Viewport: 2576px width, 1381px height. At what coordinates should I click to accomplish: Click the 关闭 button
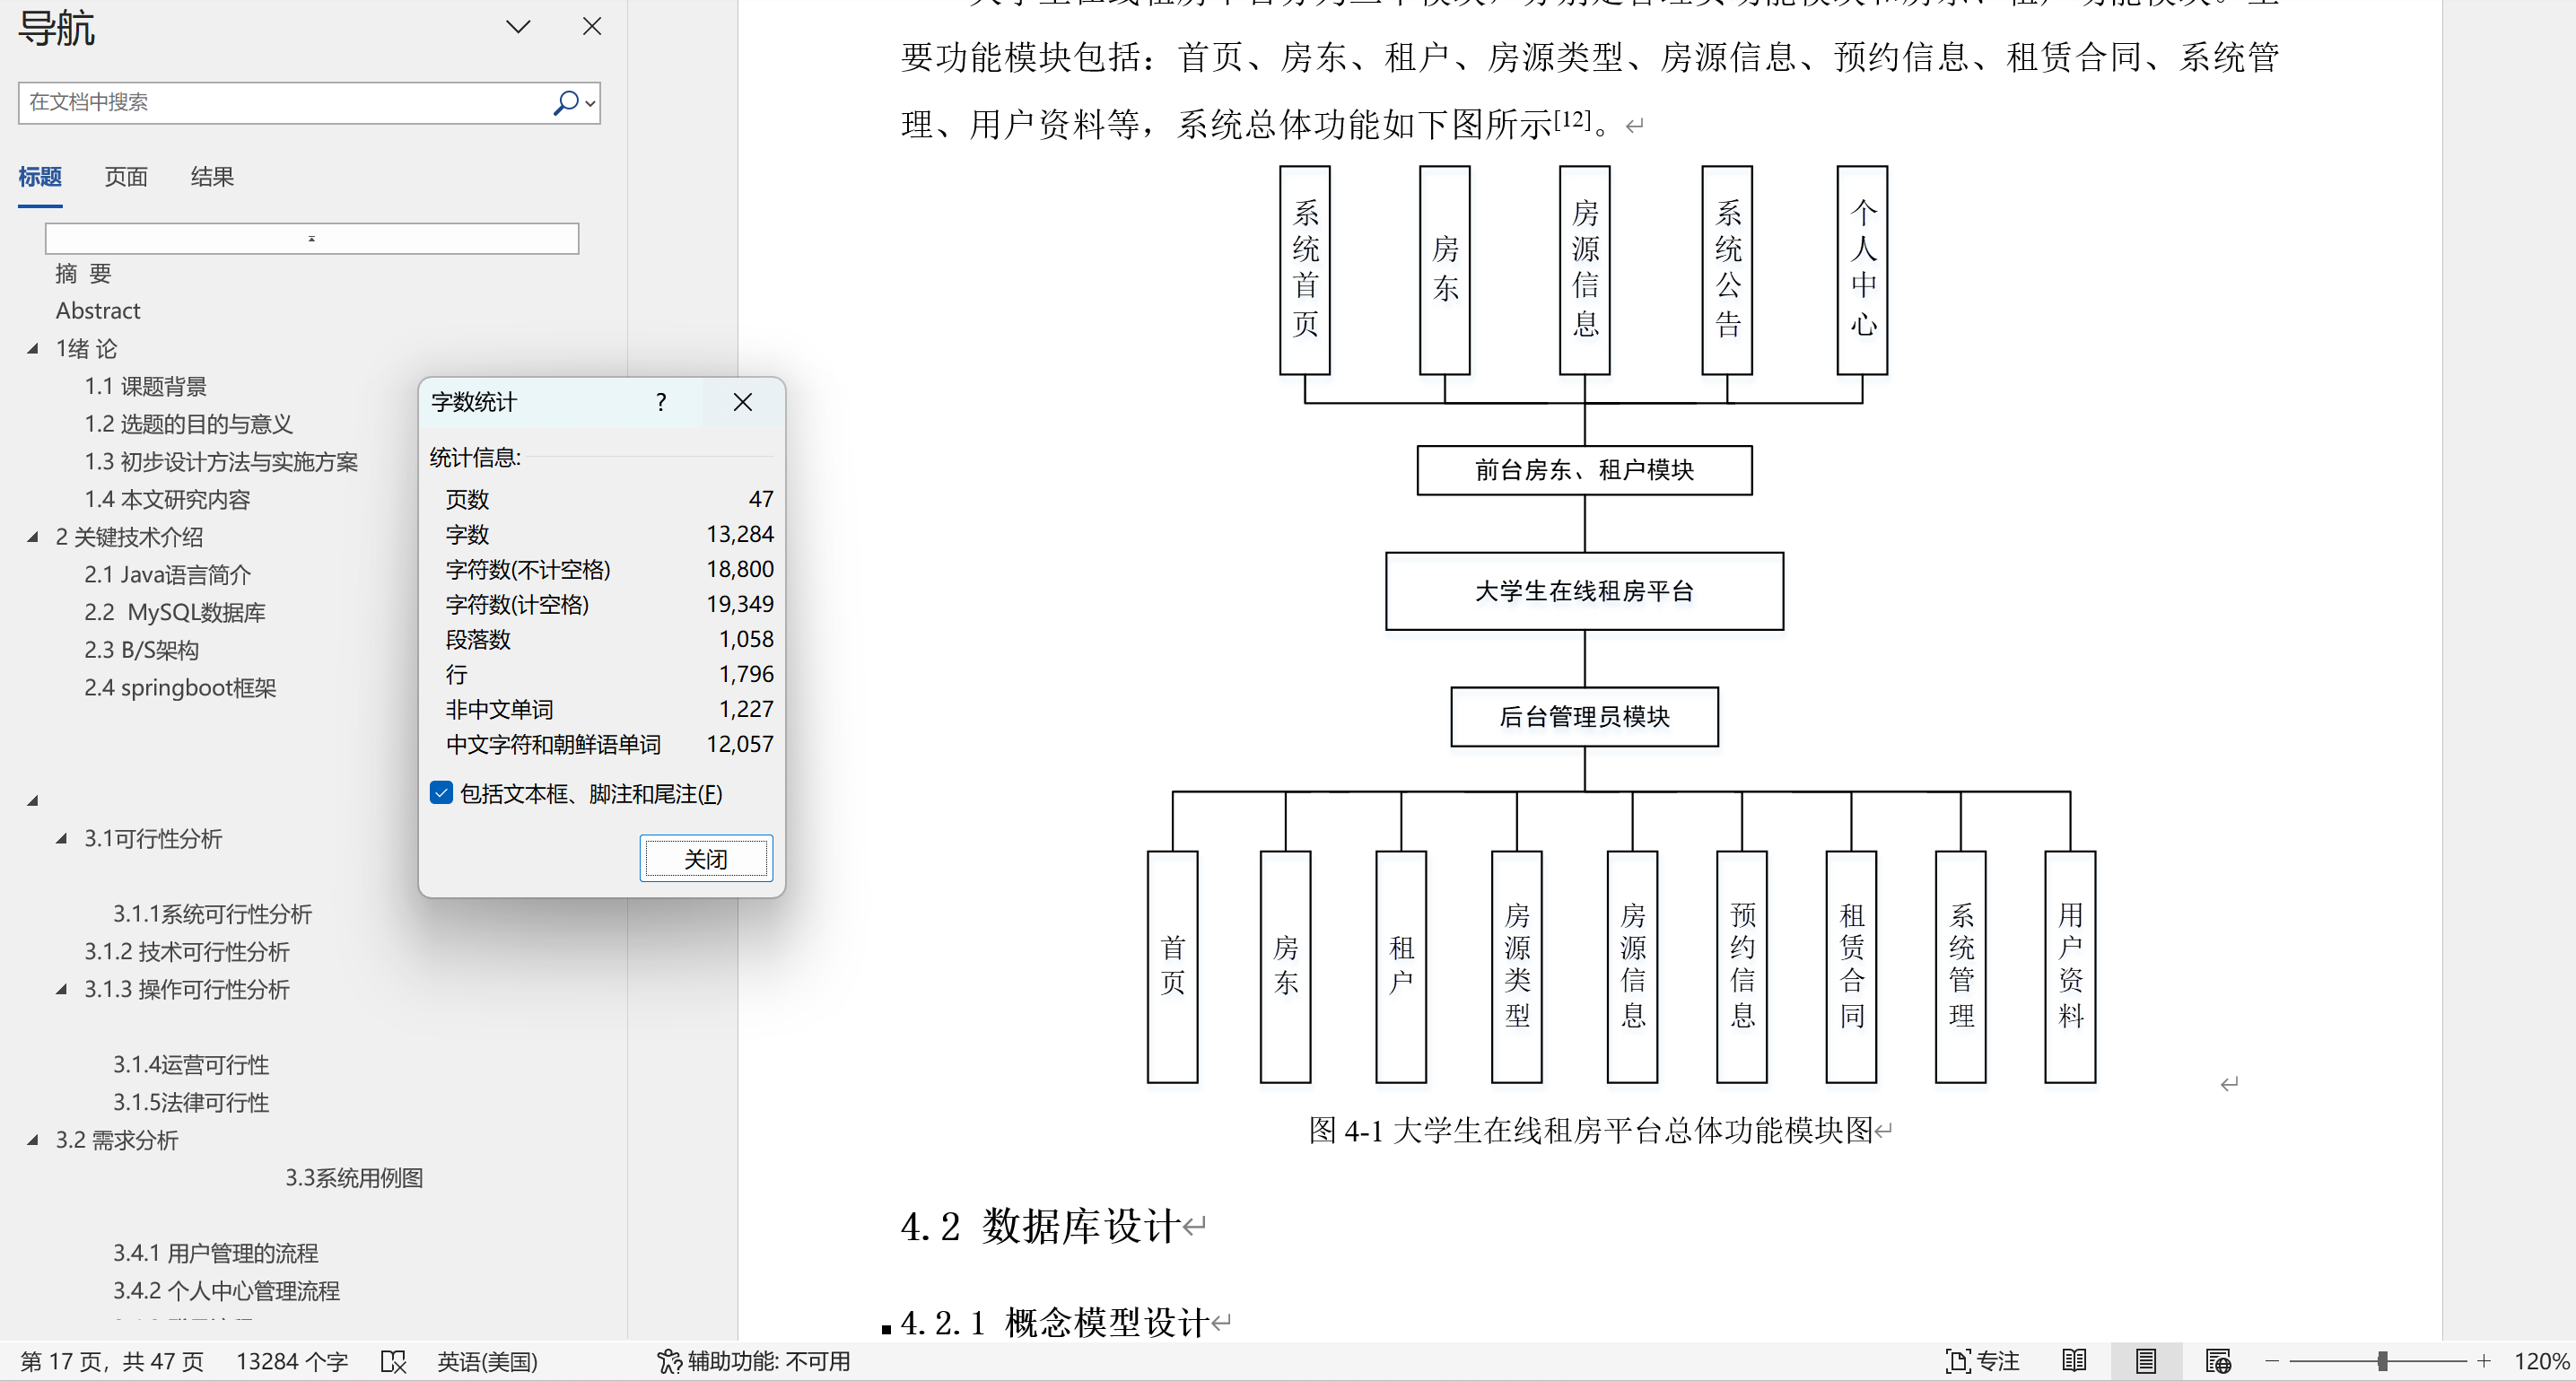706,859
